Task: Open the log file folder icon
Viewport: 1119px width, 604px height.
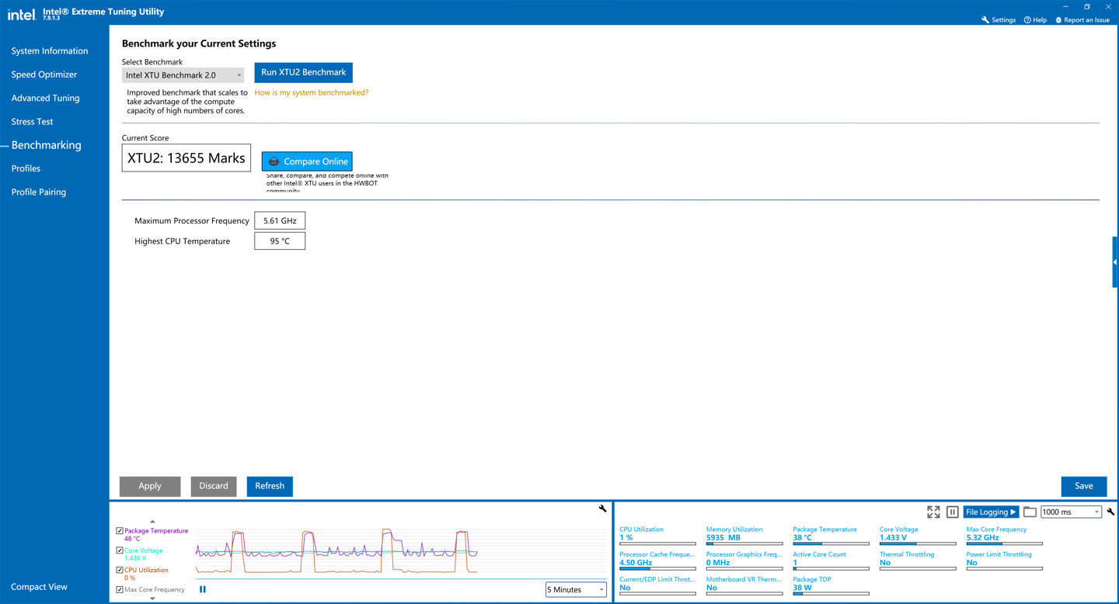Action: [1030, 512]
